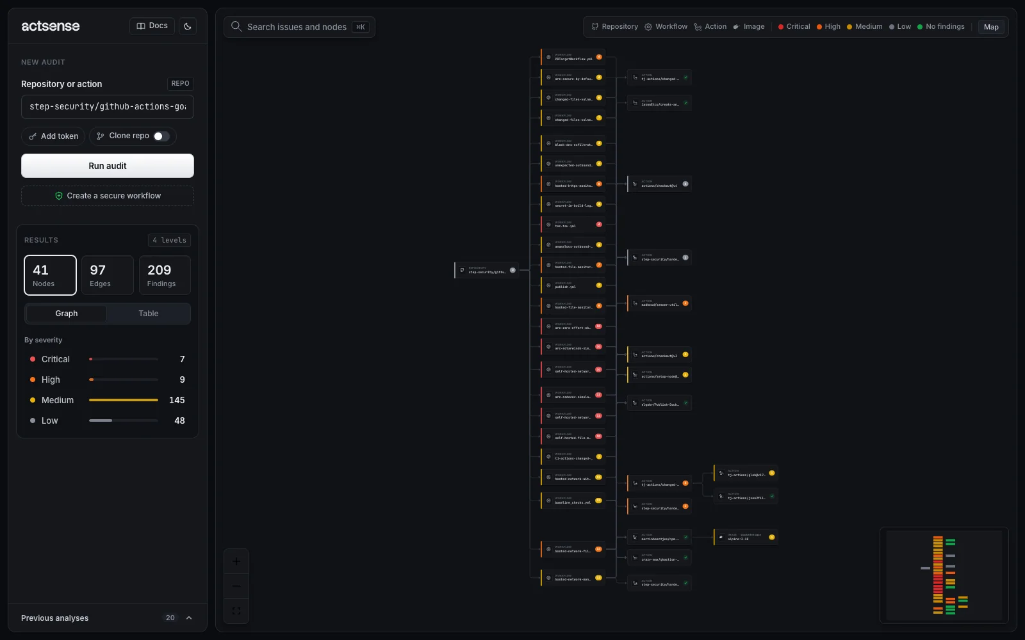Image resolution: width=1025 pixels, height=640 pixels.
Task: Open the 4 levels depth selector
Action: coord(170,240)
